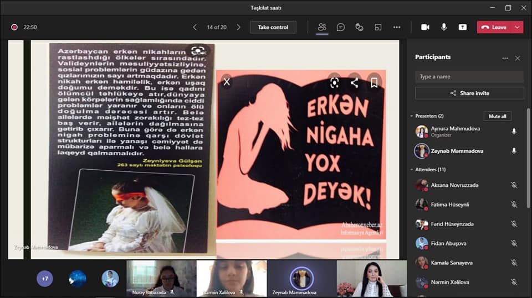Go to previous slide arrow
532x298 pixels.
click(x=195, y=27)
